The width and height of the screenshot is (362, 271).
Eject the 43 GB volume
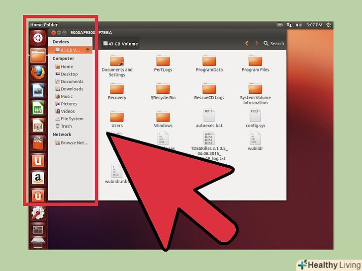(x=88, y=50)
